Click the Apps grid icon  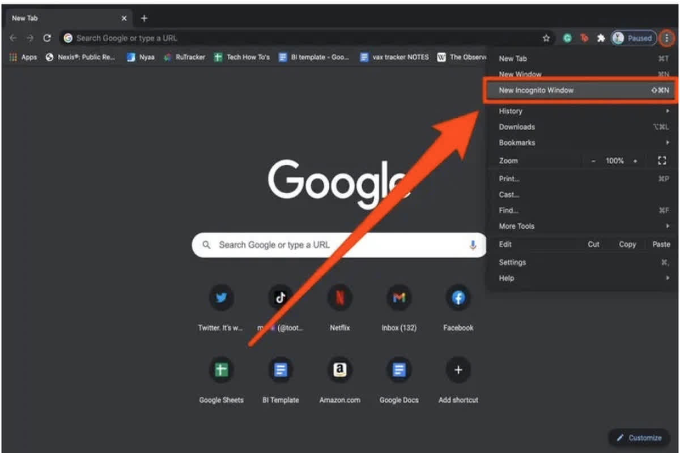[x=13, y=57]
